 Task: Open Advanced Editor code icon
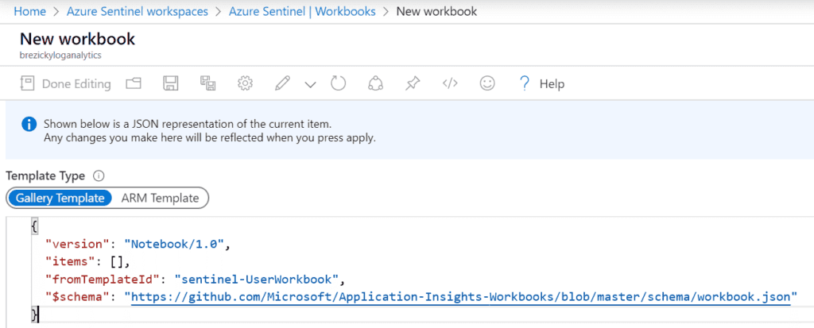tap(450, 83)
